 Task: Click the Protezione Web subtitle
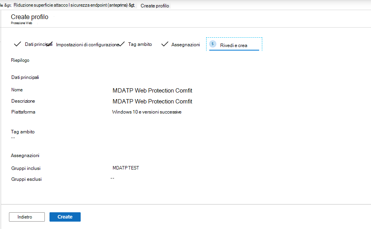(x=21, y=23)
